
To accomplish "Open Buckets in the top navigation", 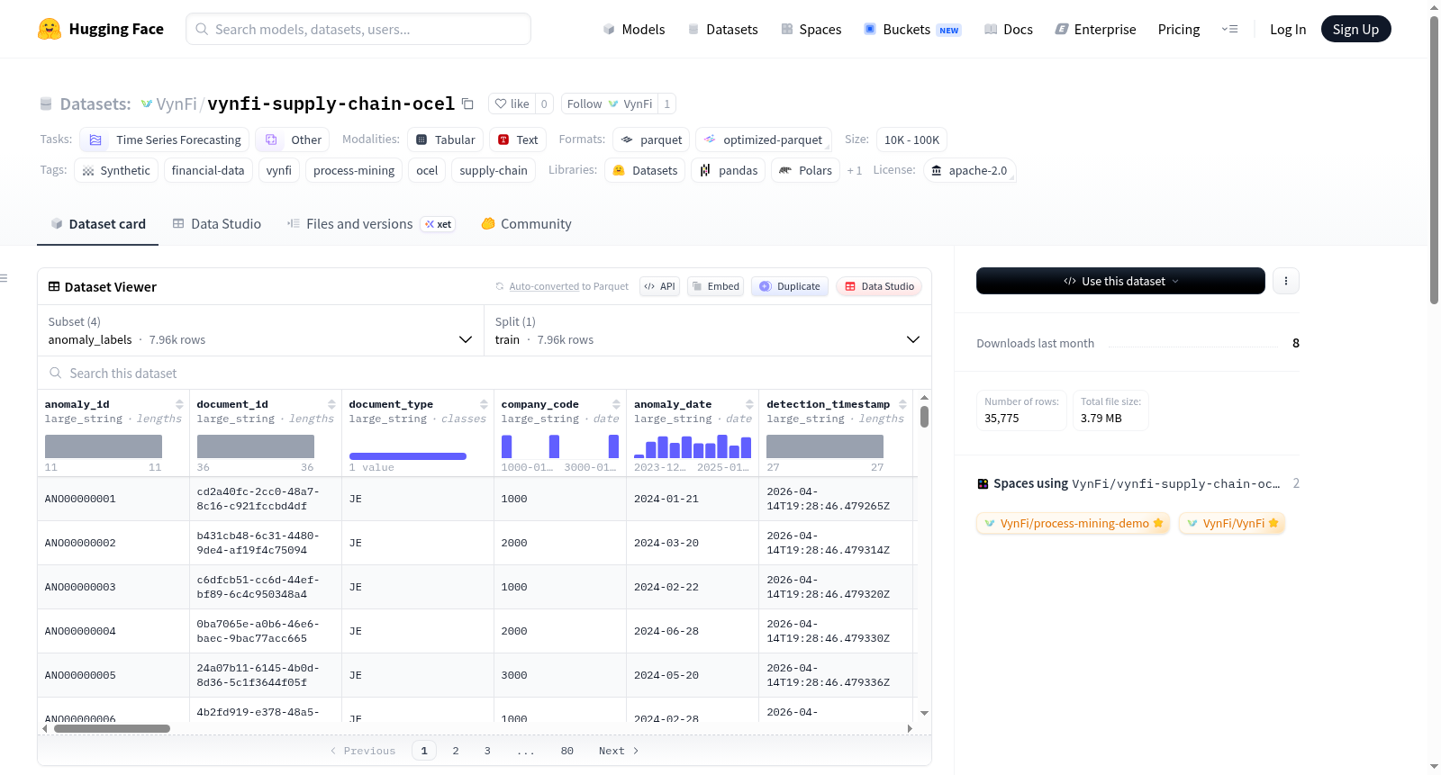I will click(912, 29).
